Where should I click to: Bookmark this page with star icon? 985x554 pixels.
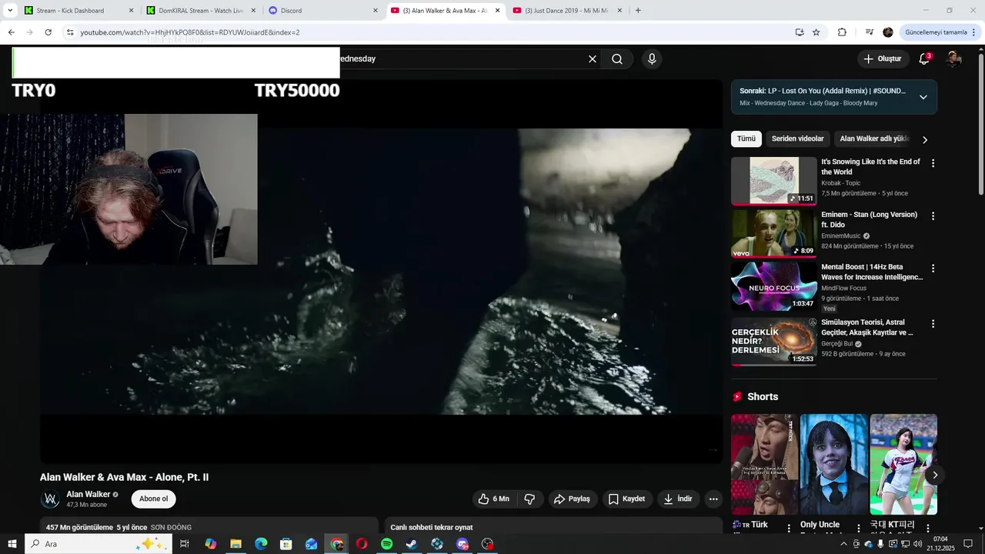click(x=816, y=32)
